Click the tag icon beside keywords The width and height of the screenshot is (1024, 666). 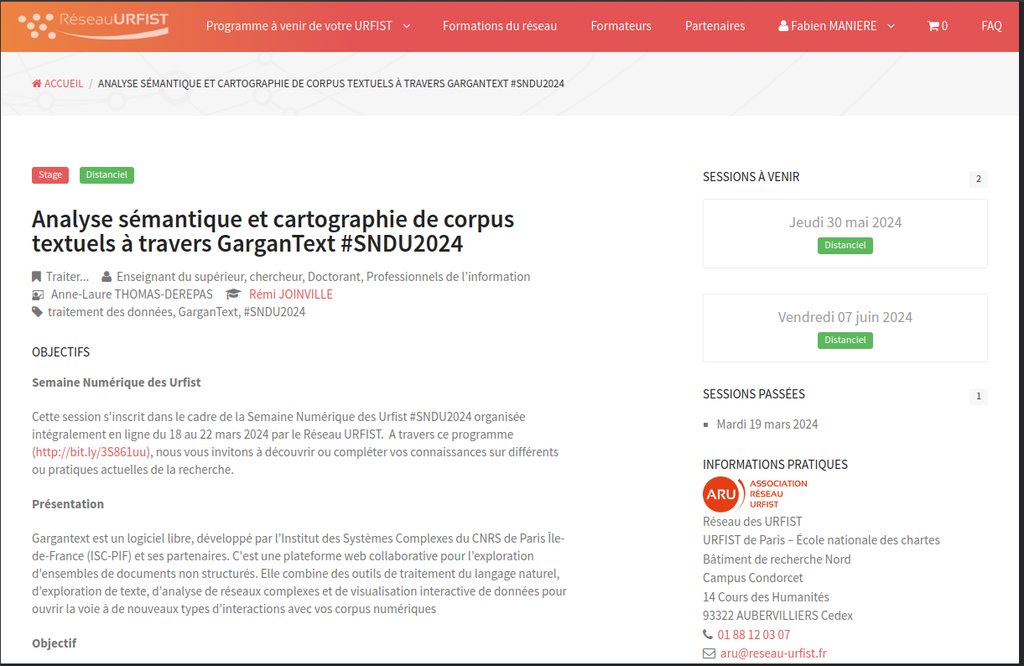37,312
